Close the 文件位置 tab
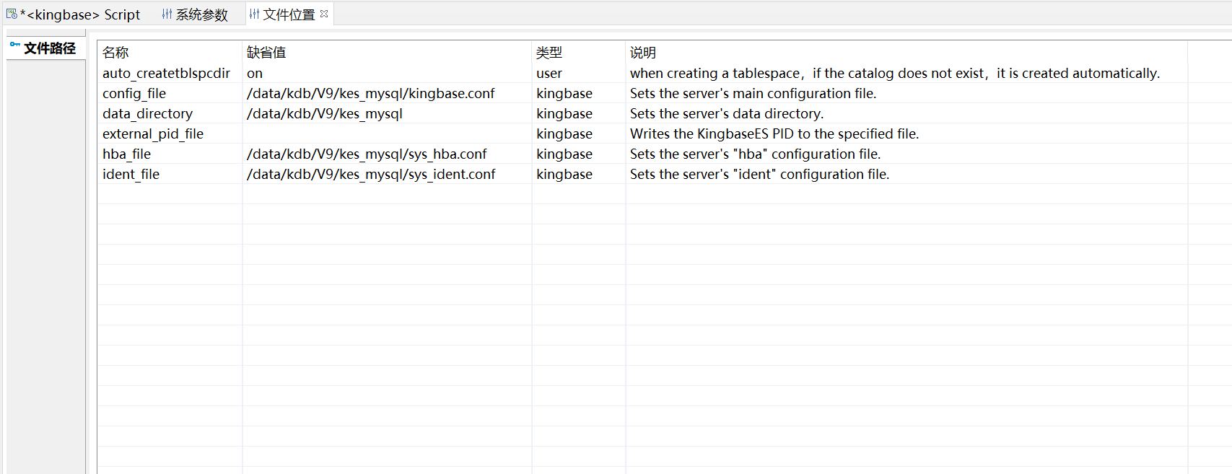Viewport: 1232px width, 474px height. (324, 14)
